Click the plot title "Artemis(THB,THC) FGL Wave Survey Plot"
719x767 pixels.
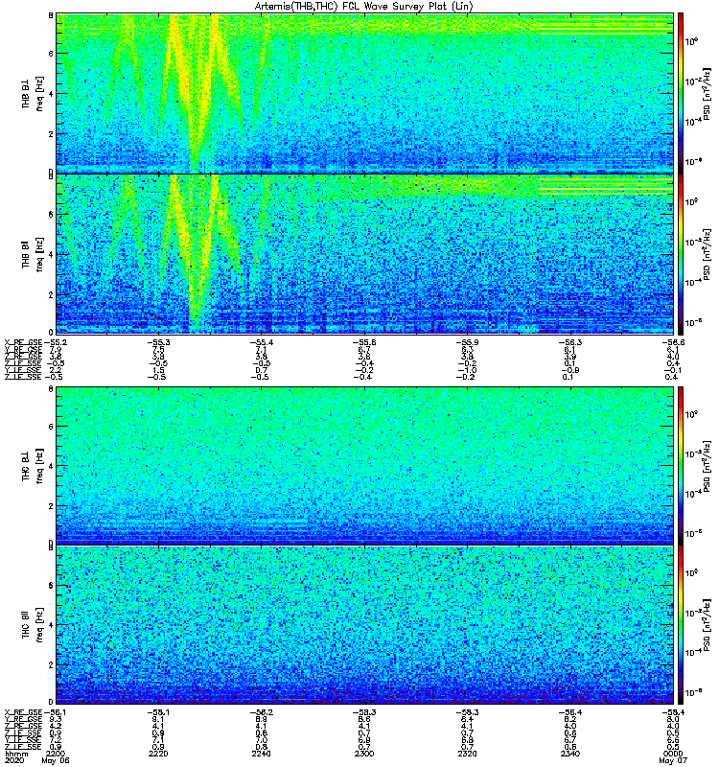(x=363, y=7)
